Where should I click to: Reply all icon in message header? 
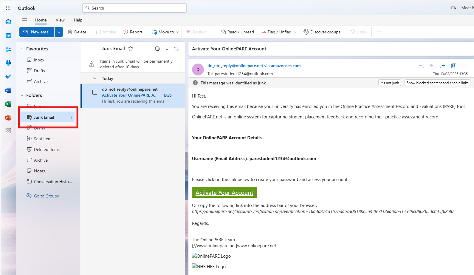(x=432, y=66)
